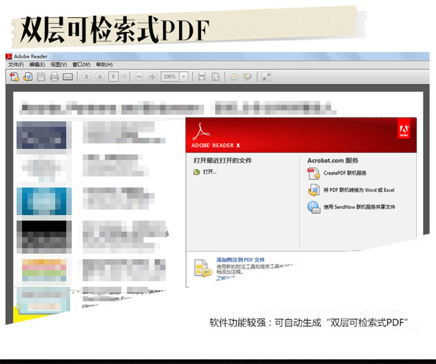Open the 帮助(H) menu
The width and height of the screenshot is (436, 364).
(x=104, y=65)
